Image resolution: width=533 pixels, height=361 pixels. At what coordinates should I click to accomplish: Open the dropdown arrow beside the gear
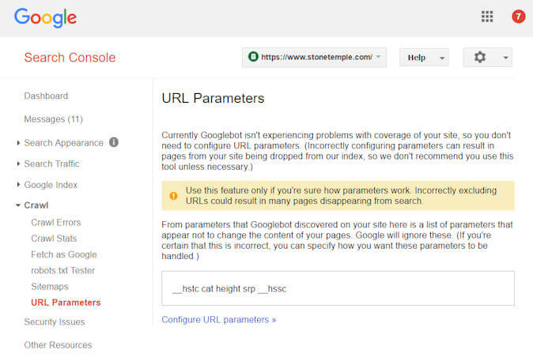click(x=506, y=58)
